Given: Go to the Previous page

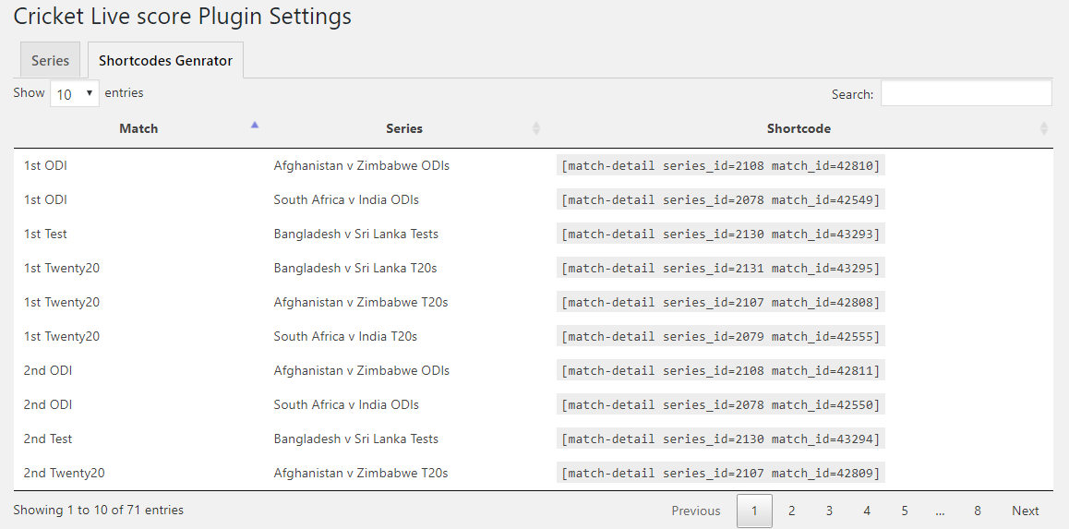Looking at the screenshot, I should coord(696,511).
